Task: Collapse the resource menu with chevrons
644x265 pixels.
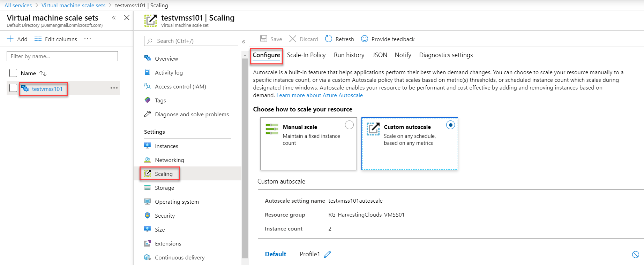Action: pyautogui.click(x=244, y=41)
